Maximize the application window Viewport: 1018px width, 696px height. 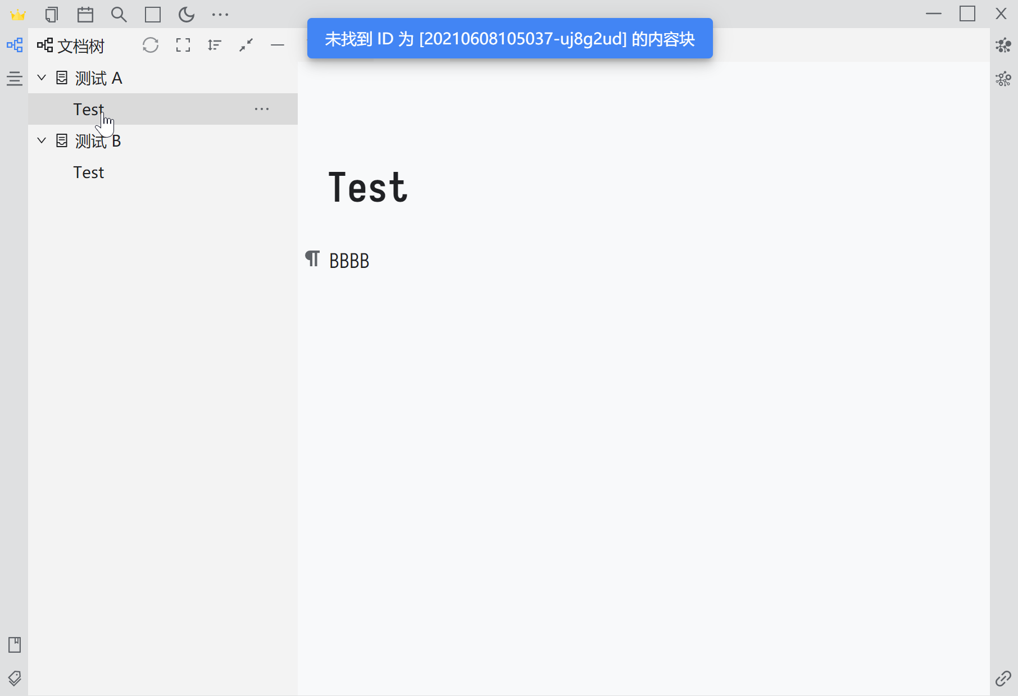tap(967, 13)
